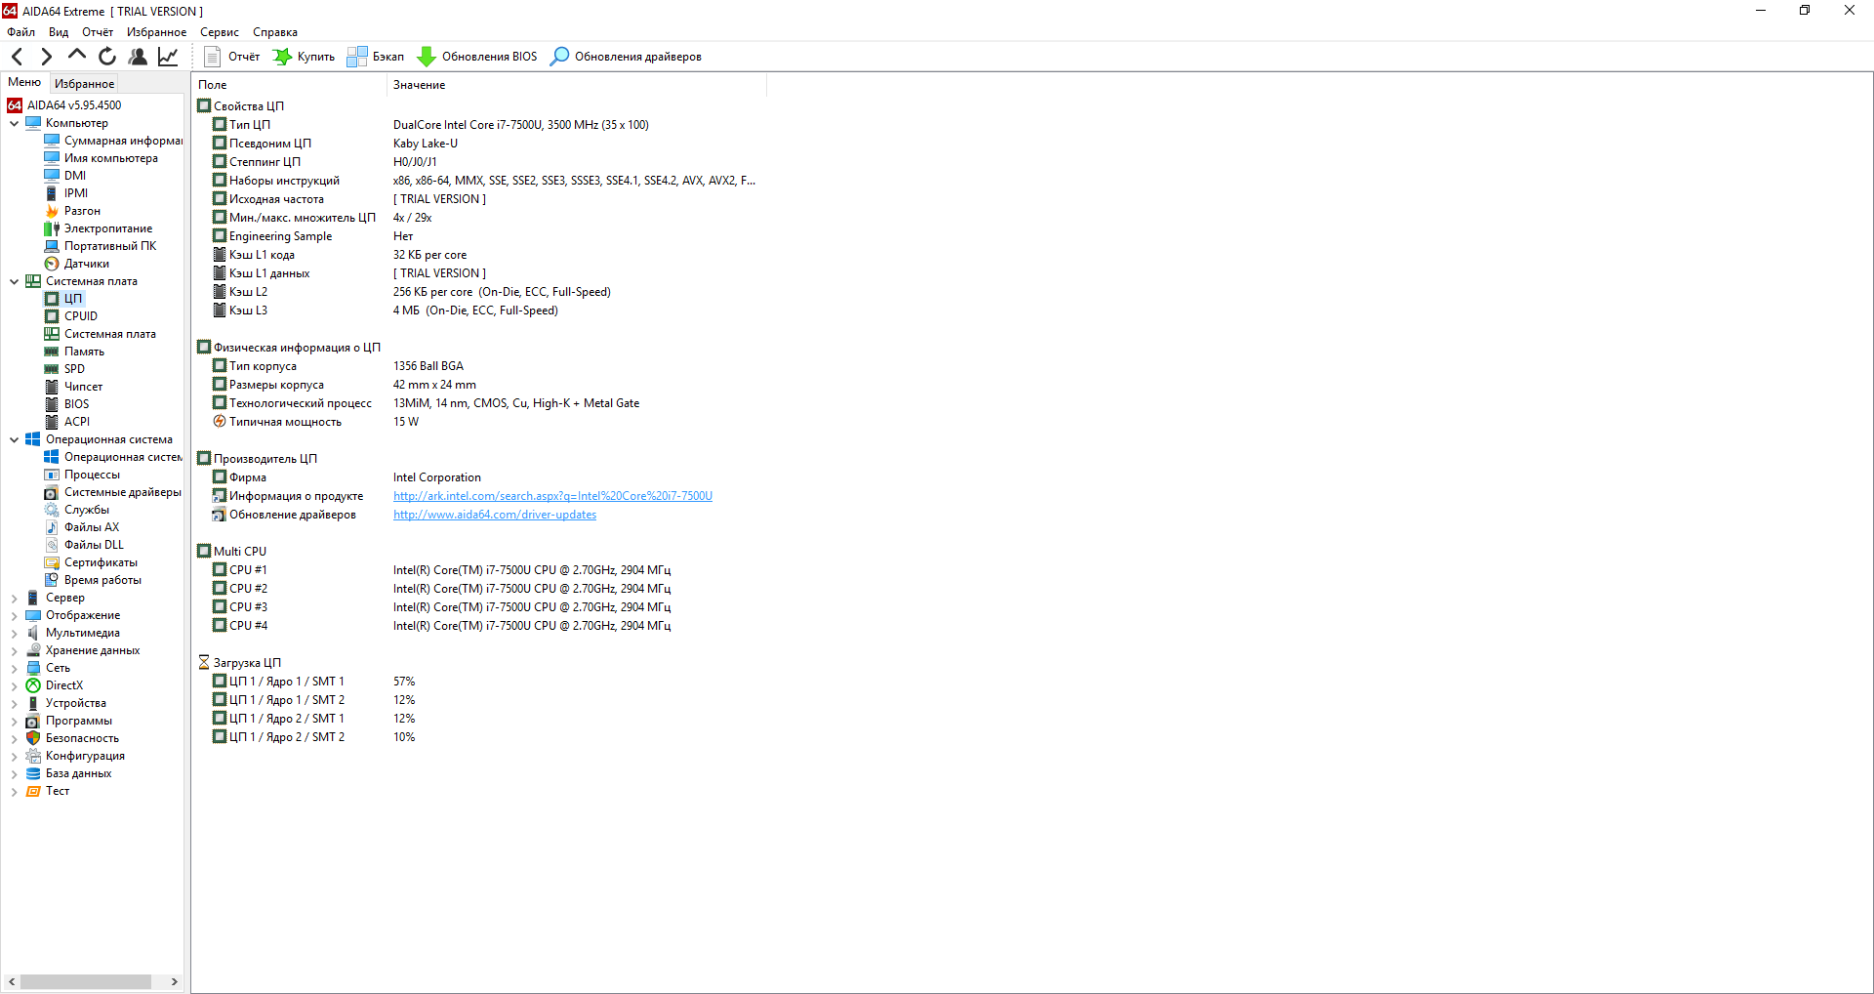Click the Значение column header
The height and width of the screenshot is (994, 1874).
tap(577, 85)
